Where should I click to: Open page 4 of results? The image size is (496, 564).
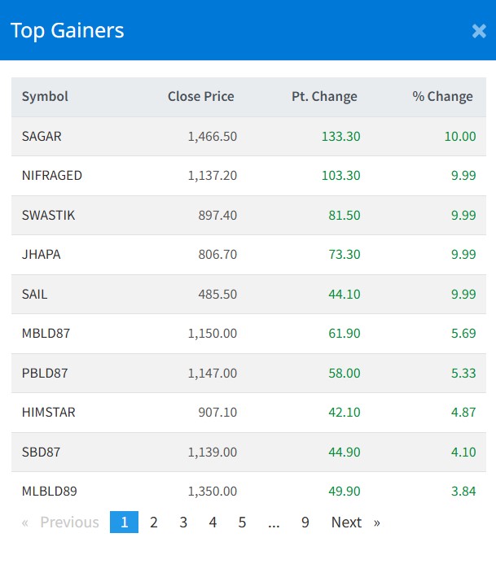pos(213,522)
